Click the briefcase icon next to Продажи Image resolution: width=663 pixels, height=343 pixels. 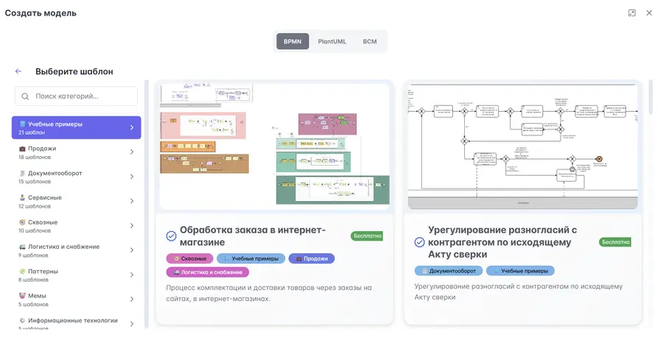22,149
